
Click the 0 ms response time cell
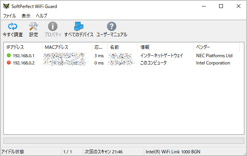pyautogui.click(x=99, y=63)
